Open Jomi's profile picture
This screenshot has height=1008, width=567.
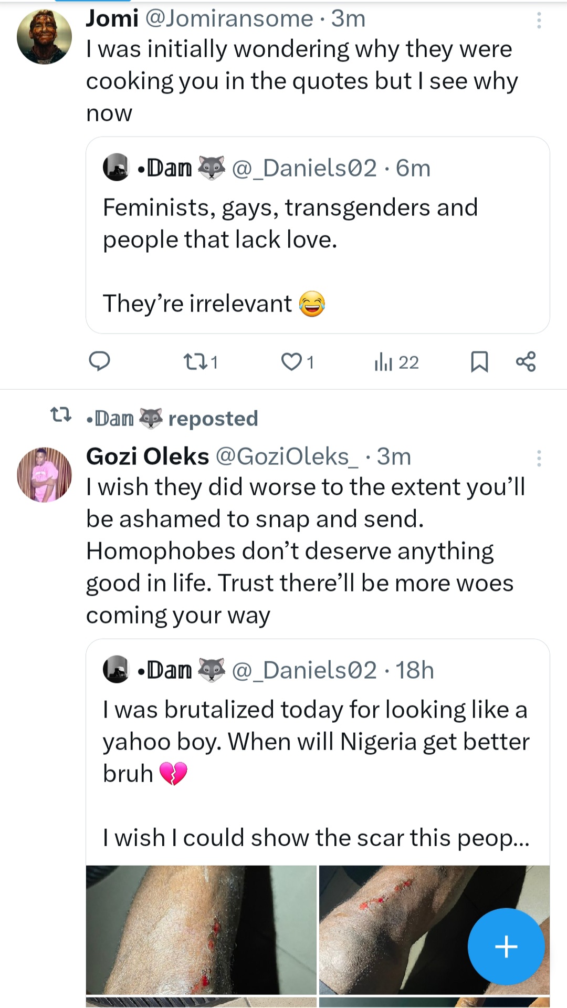[44, 37]
